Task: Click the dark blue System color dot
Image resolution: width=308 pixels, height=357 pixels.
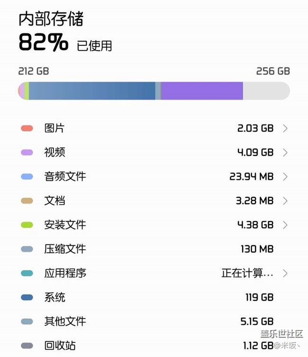Action: click(x=27, y=297)
